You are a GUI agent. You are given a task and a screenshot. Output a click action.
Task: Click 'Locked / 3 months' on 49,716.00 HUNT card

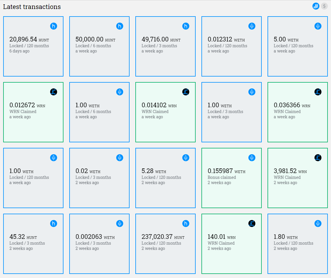click(x=159, y=46)
